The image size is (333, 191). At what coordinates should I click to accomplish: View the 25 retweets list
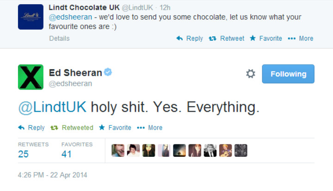[24, 154]
